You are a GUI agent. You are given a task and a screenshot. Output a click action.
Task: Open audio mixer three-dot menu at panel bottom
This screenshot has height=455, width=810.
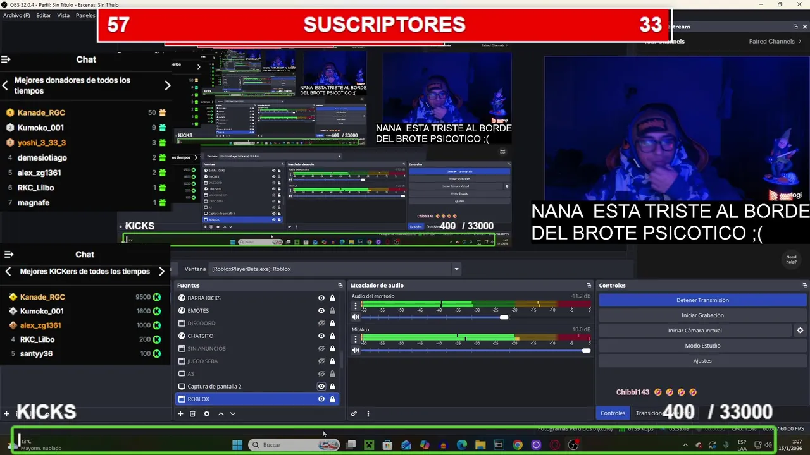tap(368, 414)
